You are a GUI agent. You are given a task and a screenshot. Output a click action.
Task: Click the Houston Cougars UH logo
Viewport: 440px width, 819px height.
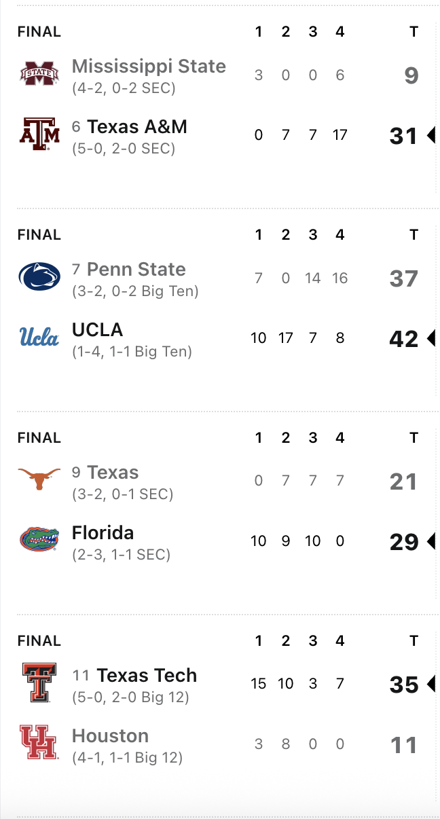39,742
